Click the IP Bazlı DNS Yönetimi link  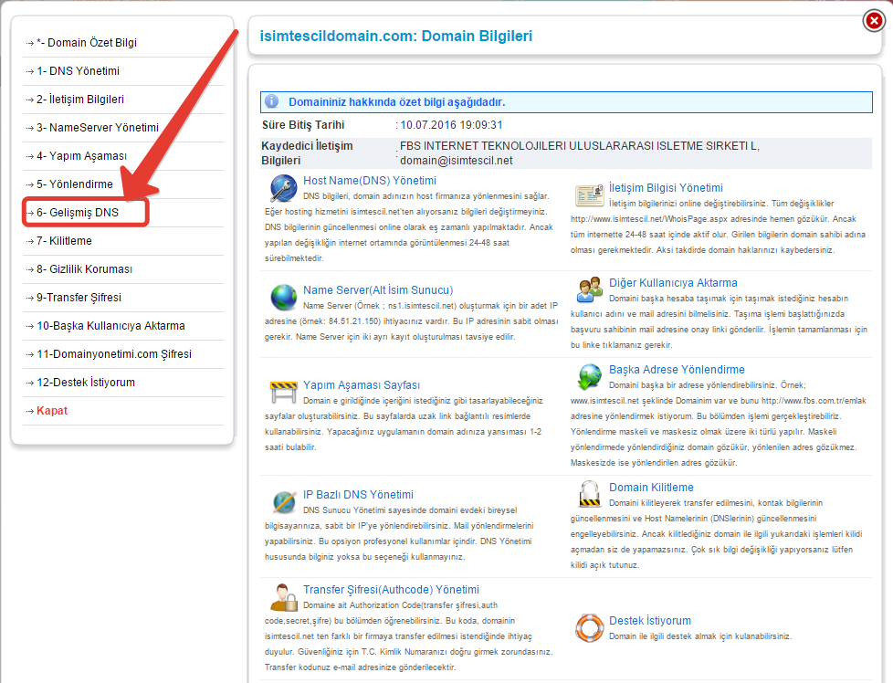pos(358,495)
